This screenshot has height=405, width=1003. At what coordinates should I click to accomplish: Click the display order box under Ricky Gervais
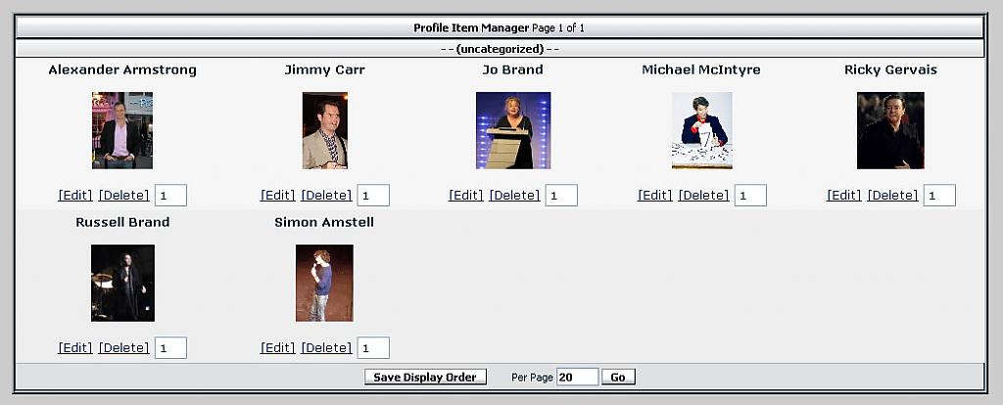939,196
